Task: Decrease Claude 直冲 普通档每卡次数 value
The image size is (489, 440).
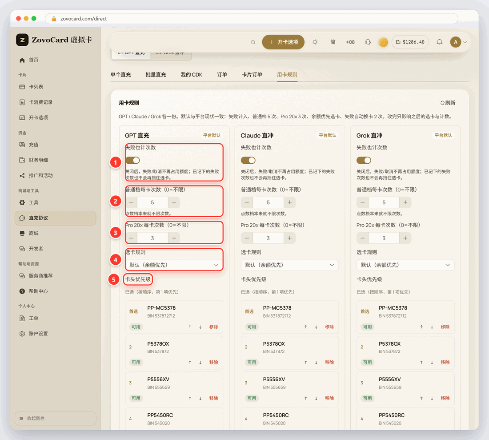Action: (x=247, y=202)
